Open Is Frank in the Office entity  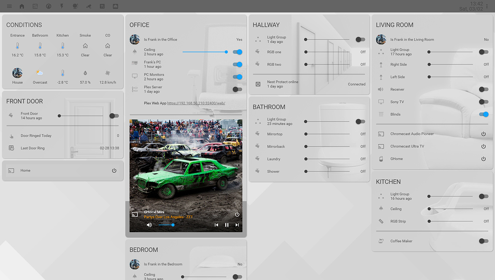[186, 39]
